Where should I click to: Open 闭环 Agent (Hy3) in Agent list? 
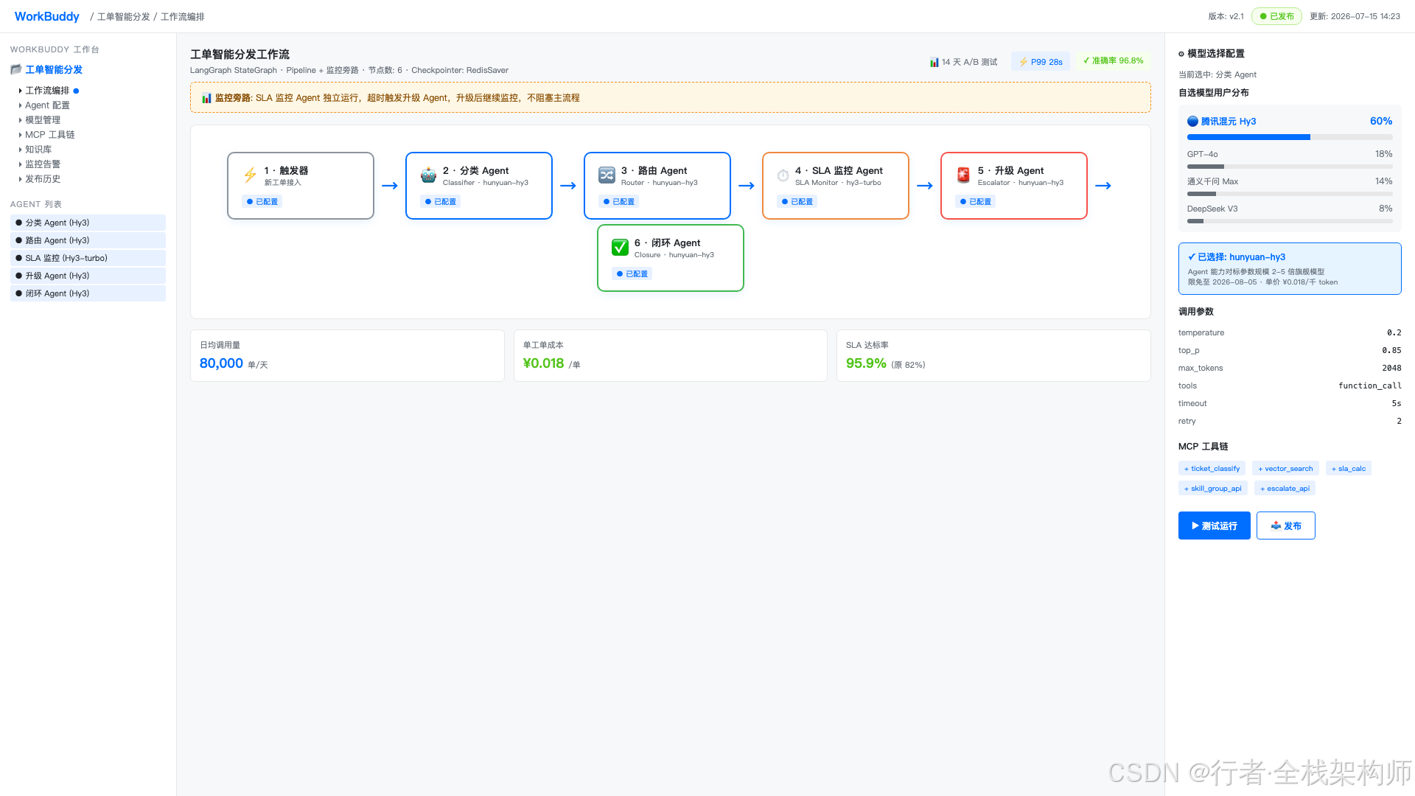pyautogui.click(x=88, y=293)
